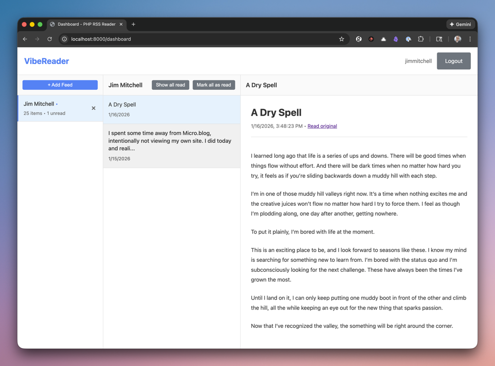Click the + Add Feed button
This screenshot has width=495, height=366.
pos(60,85)
